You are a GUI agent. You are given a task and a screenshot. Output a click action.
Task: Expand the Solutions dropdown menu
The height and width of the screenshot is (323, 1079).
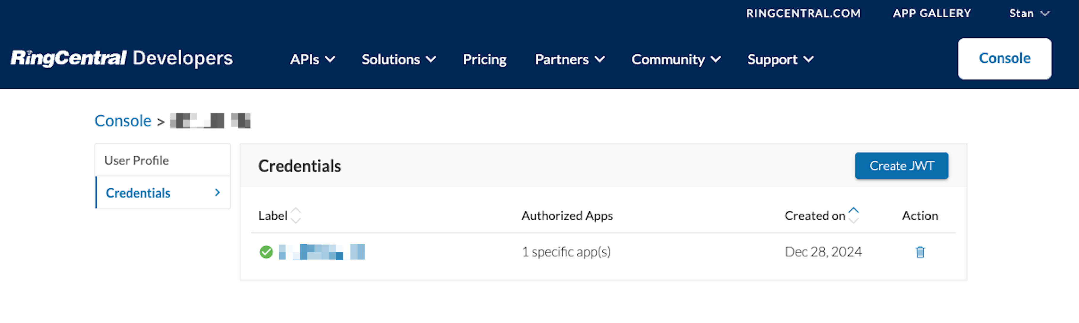click(399, 59)
